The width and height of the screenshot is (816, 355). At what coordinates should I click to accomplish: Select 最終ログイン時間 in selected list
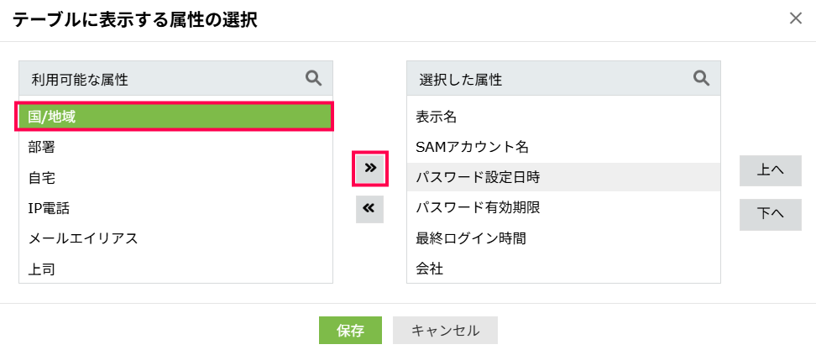pos(562,238)
